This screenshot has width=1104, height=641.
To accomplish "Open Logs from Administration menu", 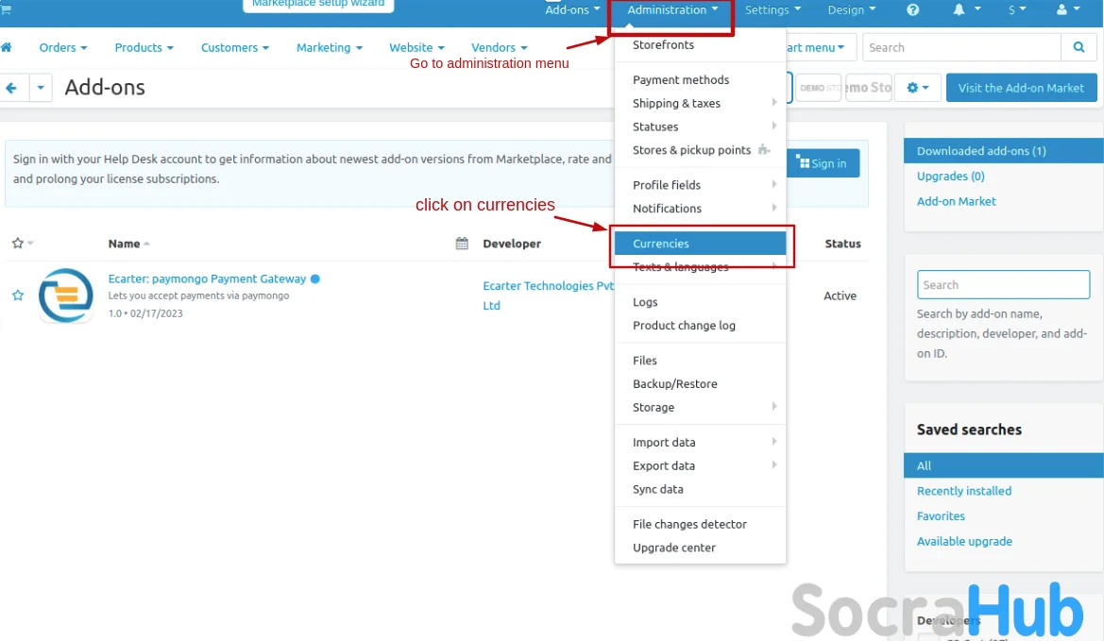I will [x=700, y=302].
